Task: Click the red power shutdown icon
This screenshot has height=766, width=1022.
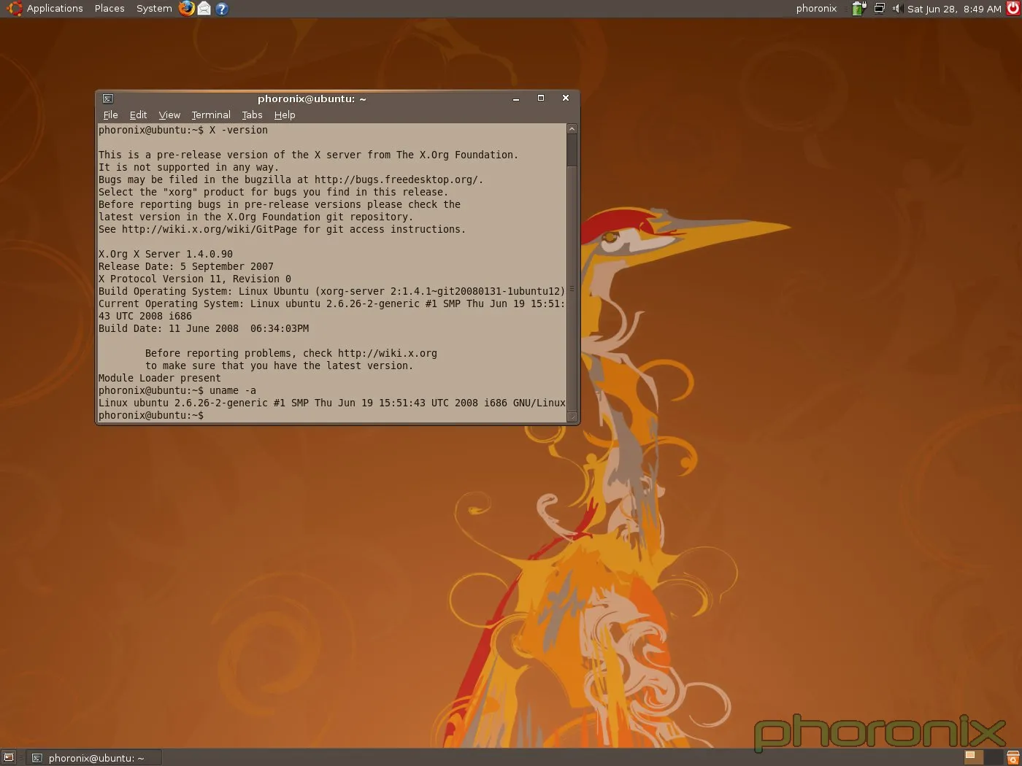Action: [1013, 9]
